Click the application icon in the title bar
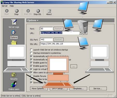Screen dimensions: 117x98 coord(2,2)
